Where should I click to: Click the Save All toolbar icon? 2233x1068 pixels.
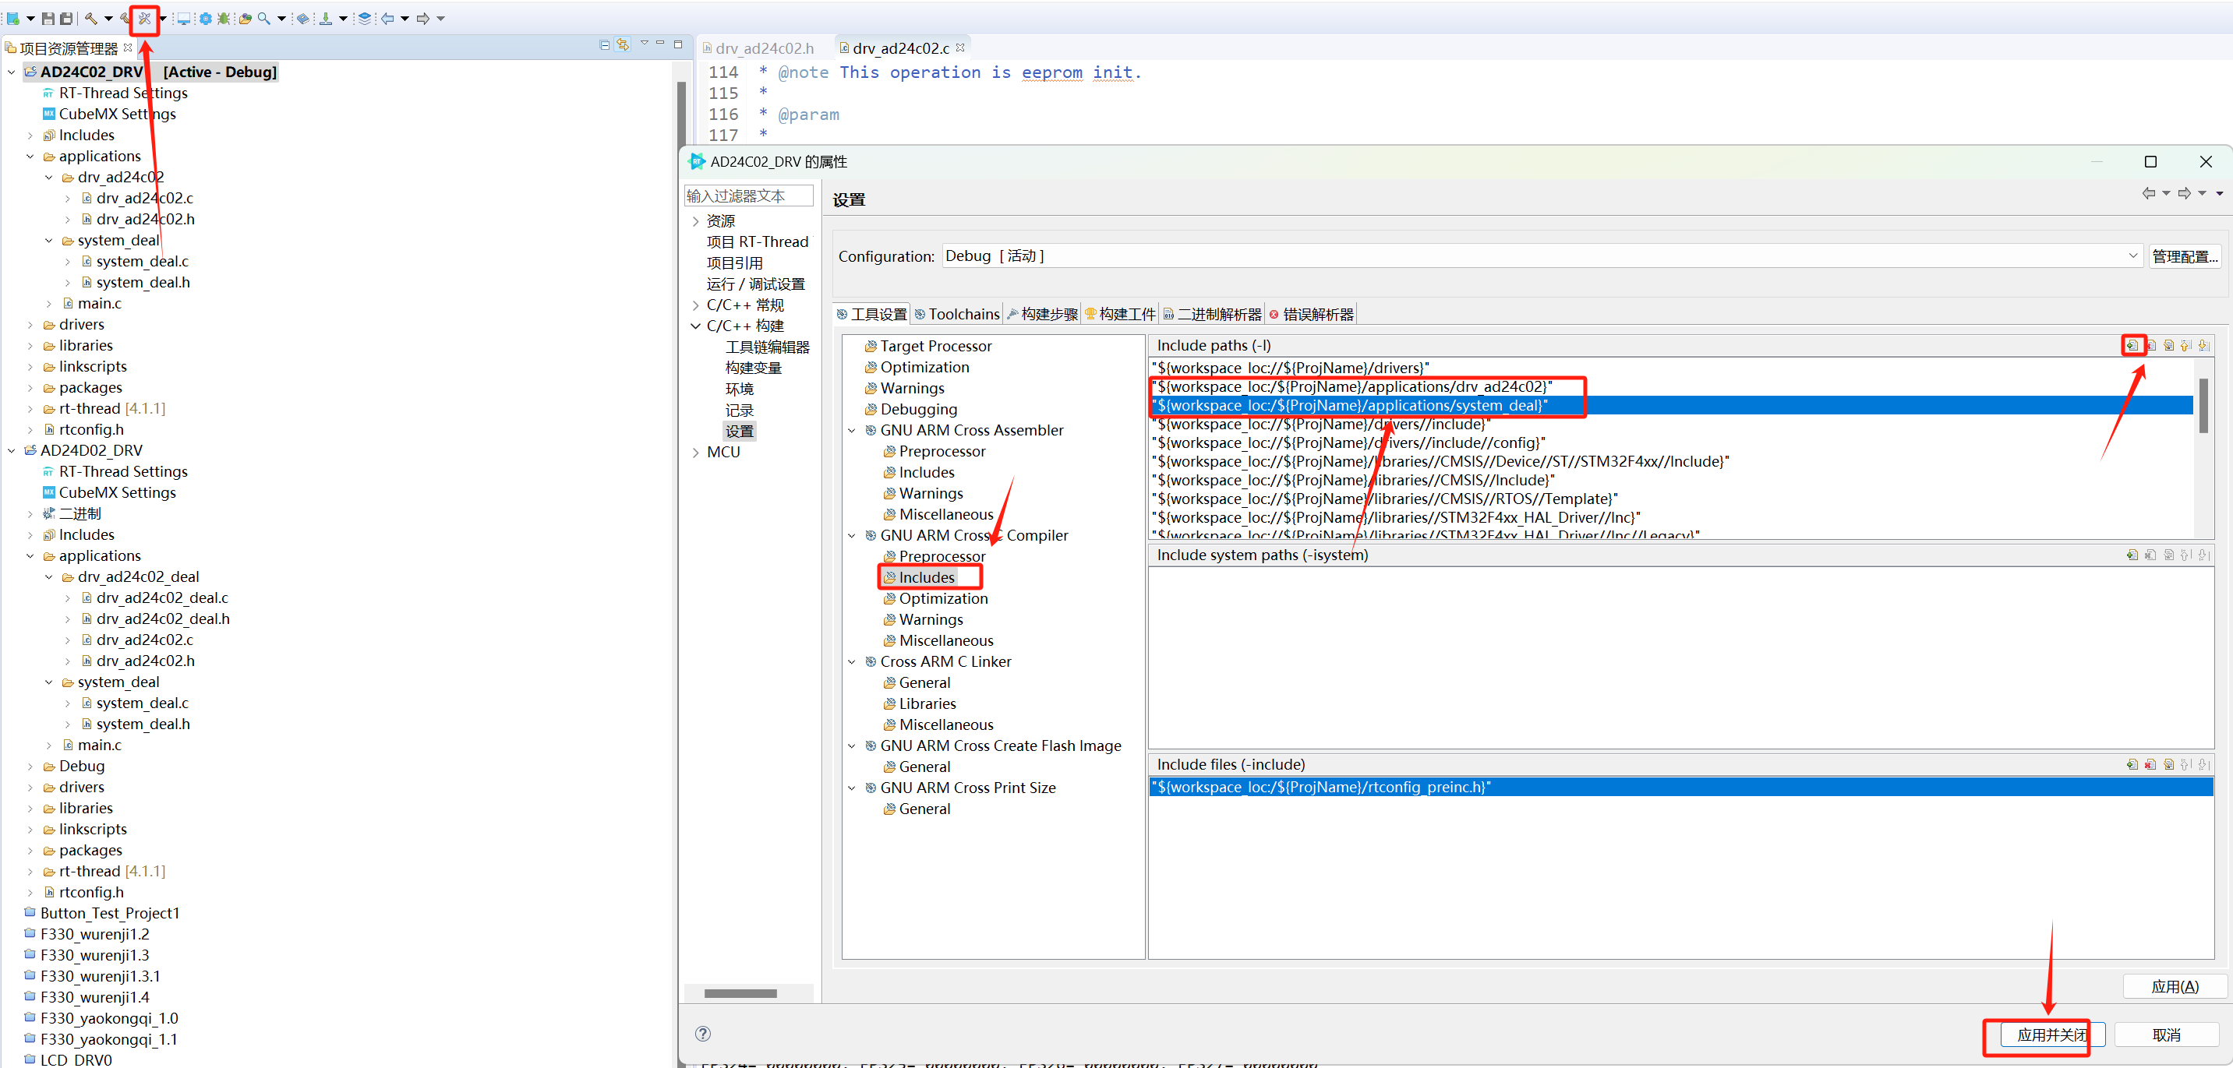pyautogui.click(x=66, y=18)
